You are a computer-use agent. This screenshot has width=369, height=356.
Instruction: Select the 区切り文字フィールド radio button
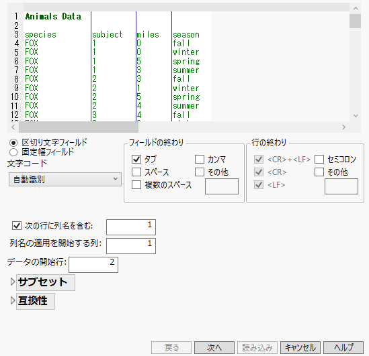13,143
